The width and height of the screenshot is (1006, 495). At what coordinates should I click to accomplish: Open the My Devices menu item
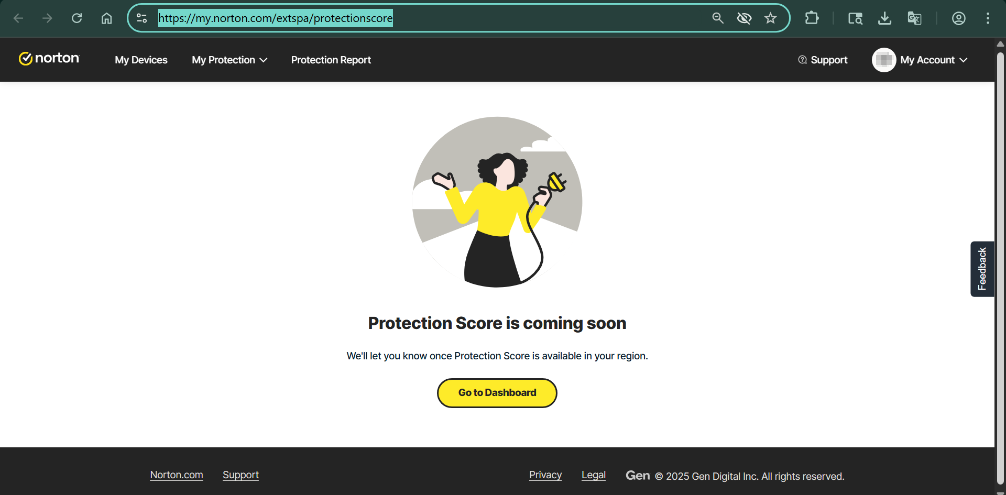point(141,60)
